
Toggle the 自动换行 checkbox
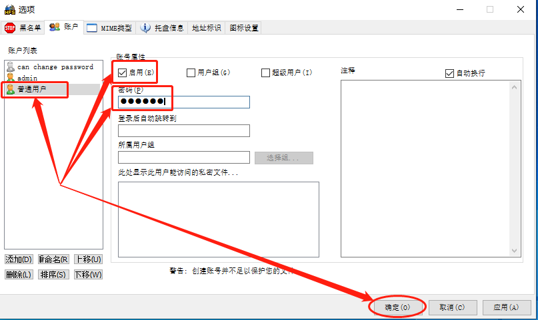pyautogui.click(x=449, y=73)
